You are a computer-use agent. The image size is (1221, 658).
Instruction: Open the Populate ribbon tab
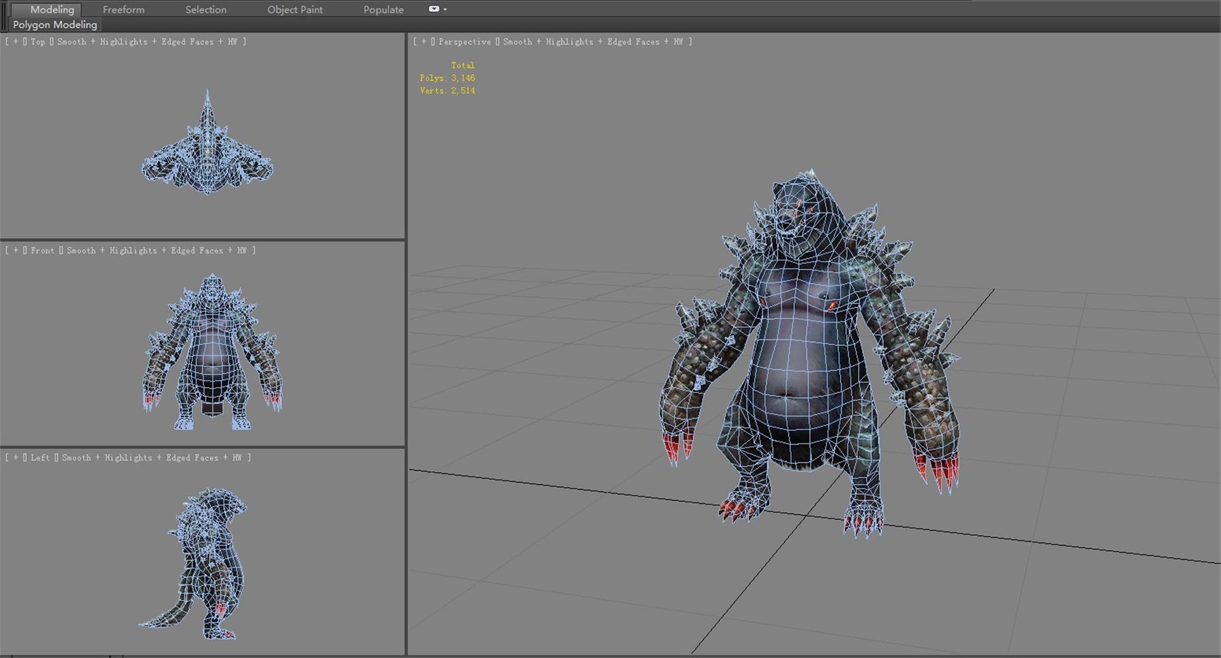tap(383, 10)
